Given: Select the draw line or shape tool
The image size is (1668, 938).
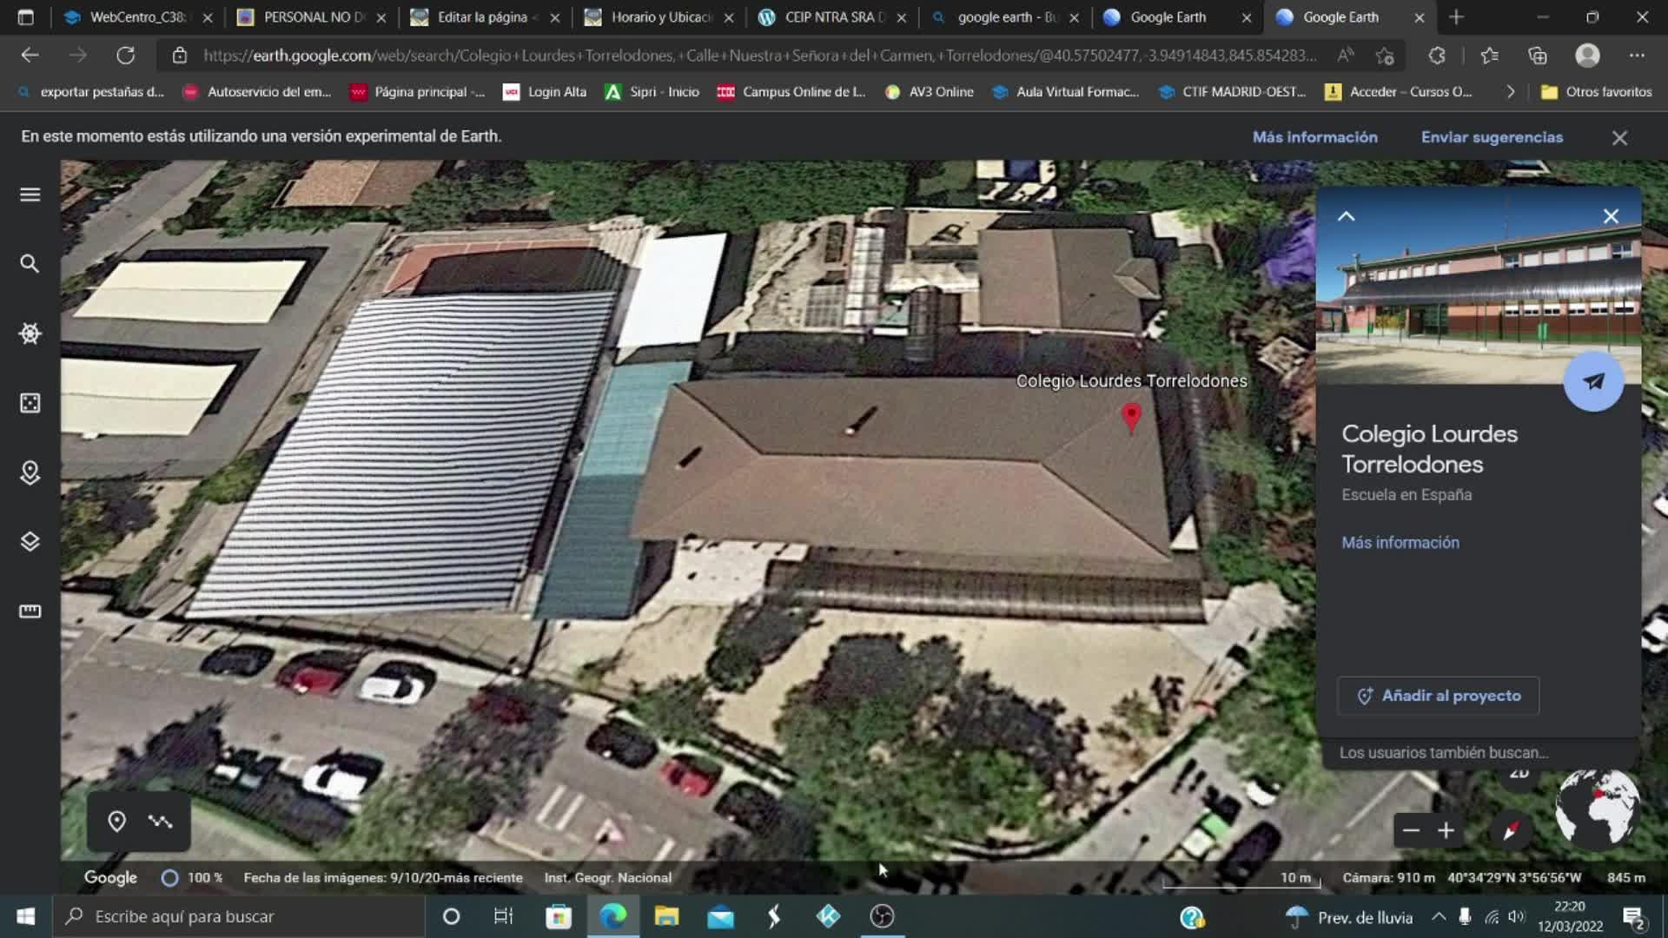Looking at the screenshot, I should tap(160, 822).
